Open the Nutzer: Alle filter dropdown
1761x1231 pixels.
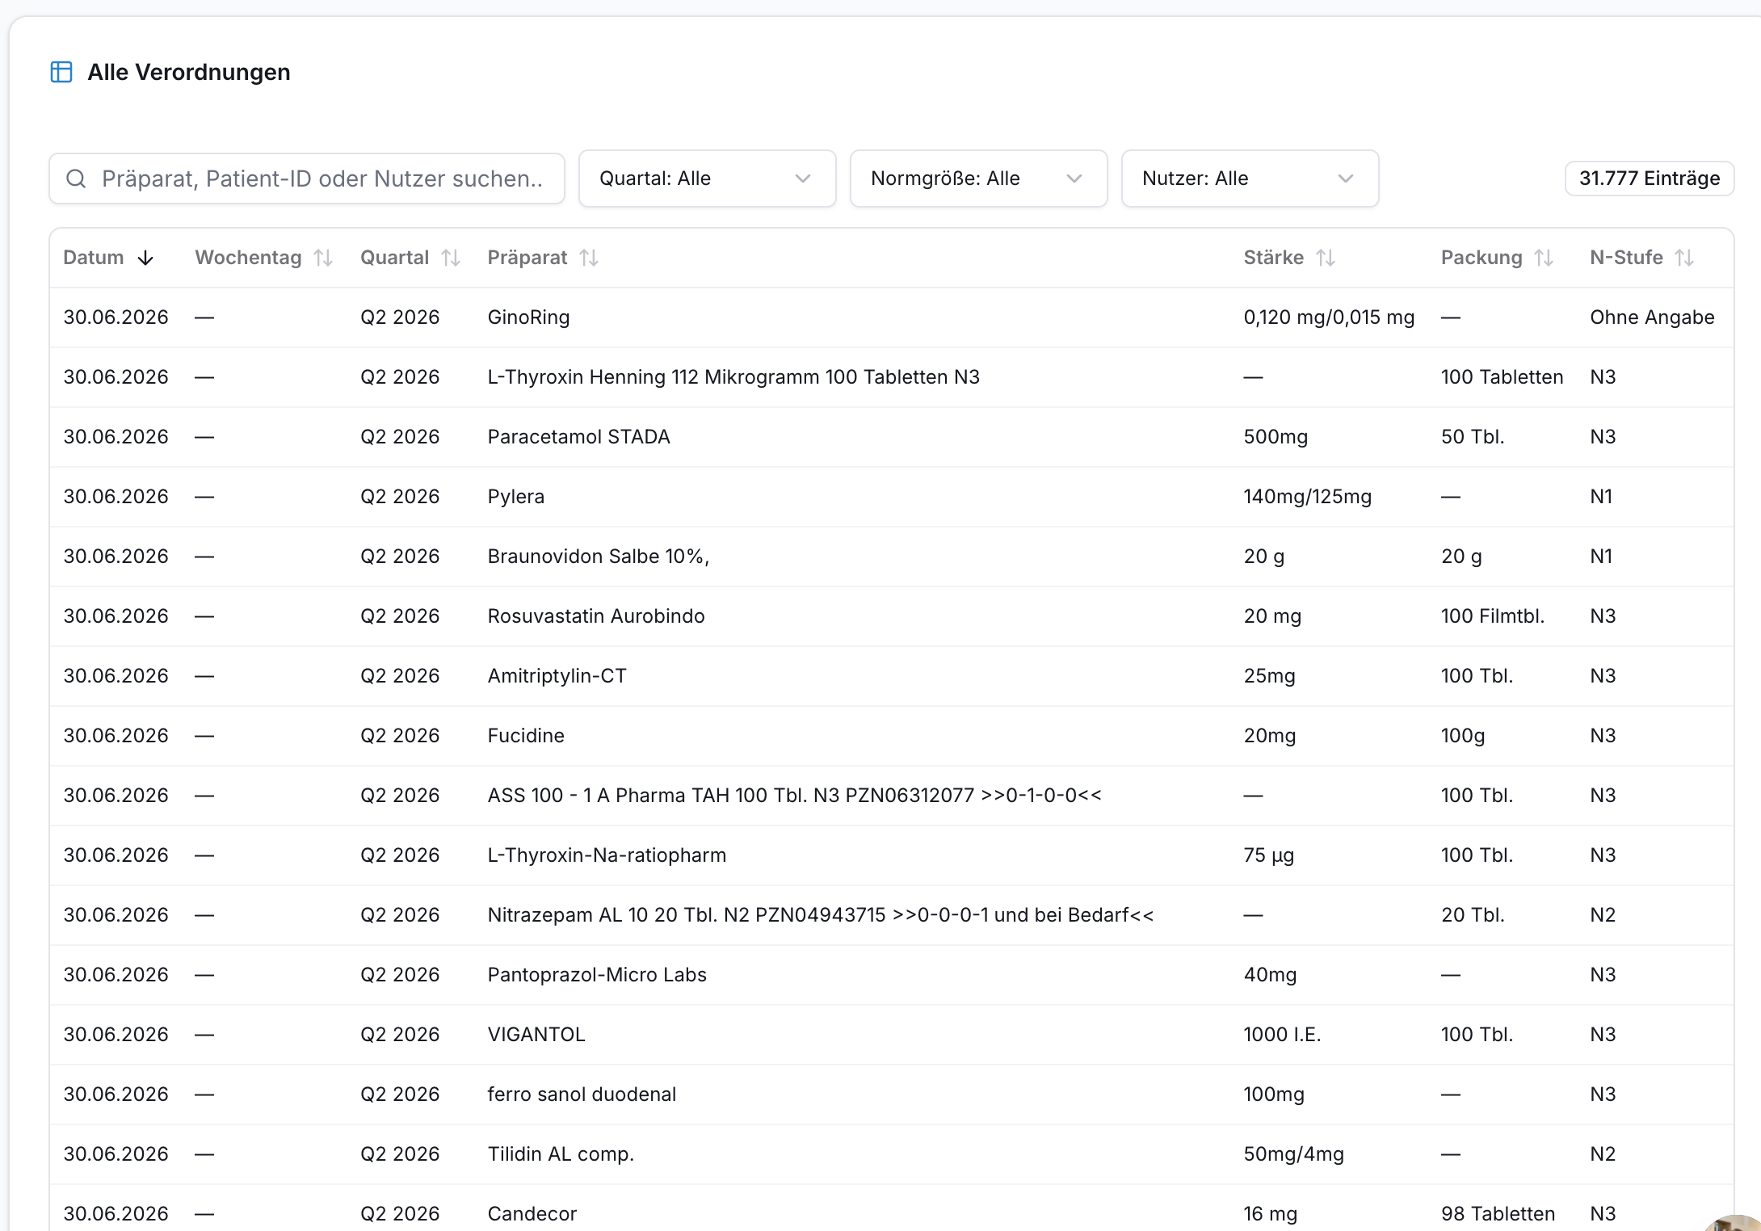1250,179
